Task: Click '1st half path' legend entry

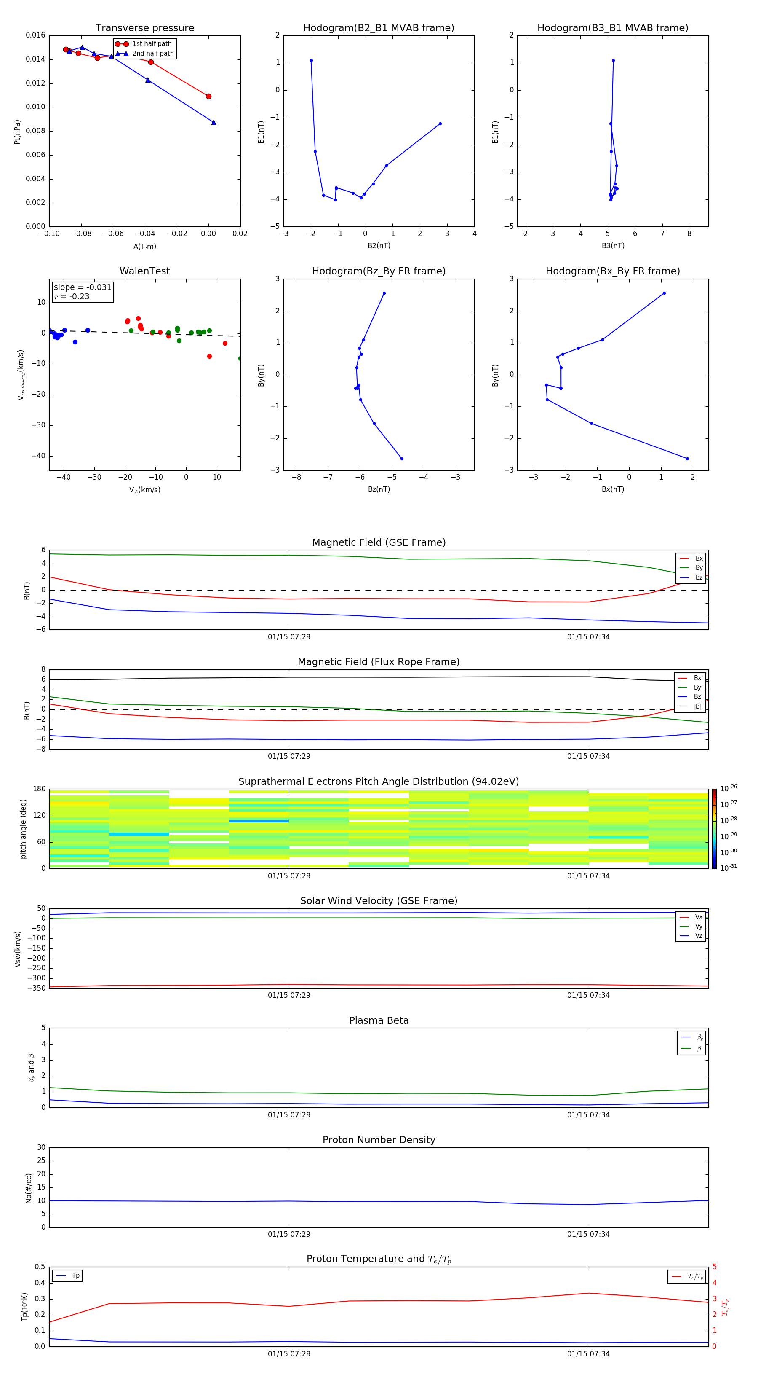Action: (144, 44)
